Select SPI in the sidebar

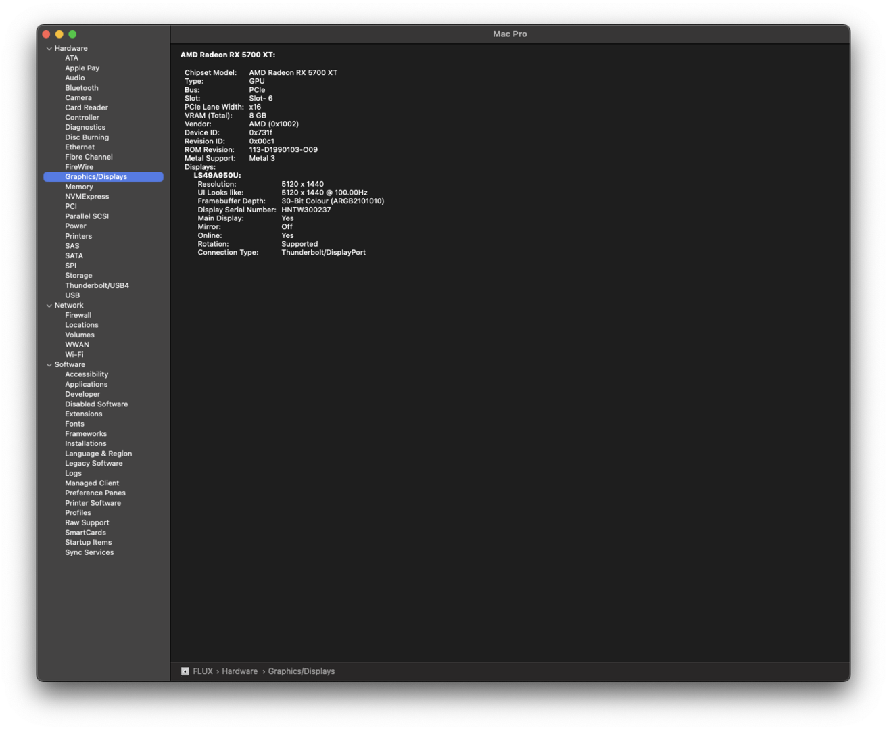[x=71, y=266]
